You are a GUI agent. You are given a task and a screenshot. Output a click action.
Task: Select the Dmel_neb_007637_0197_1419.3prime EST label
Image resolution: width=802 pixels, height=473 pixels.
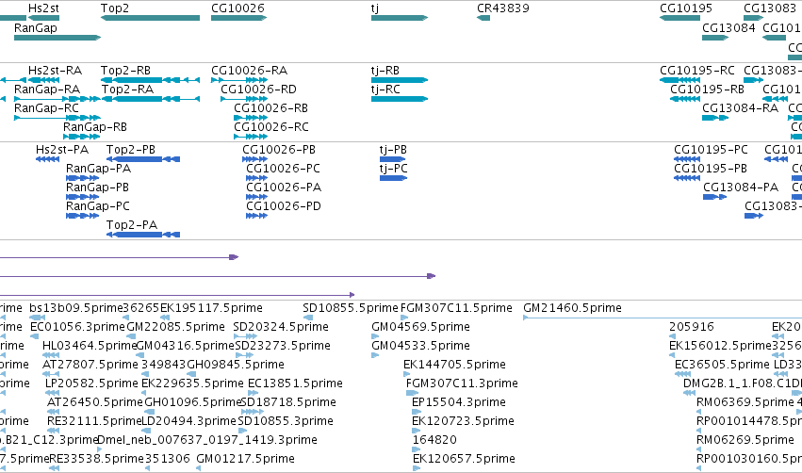point(206,440)
